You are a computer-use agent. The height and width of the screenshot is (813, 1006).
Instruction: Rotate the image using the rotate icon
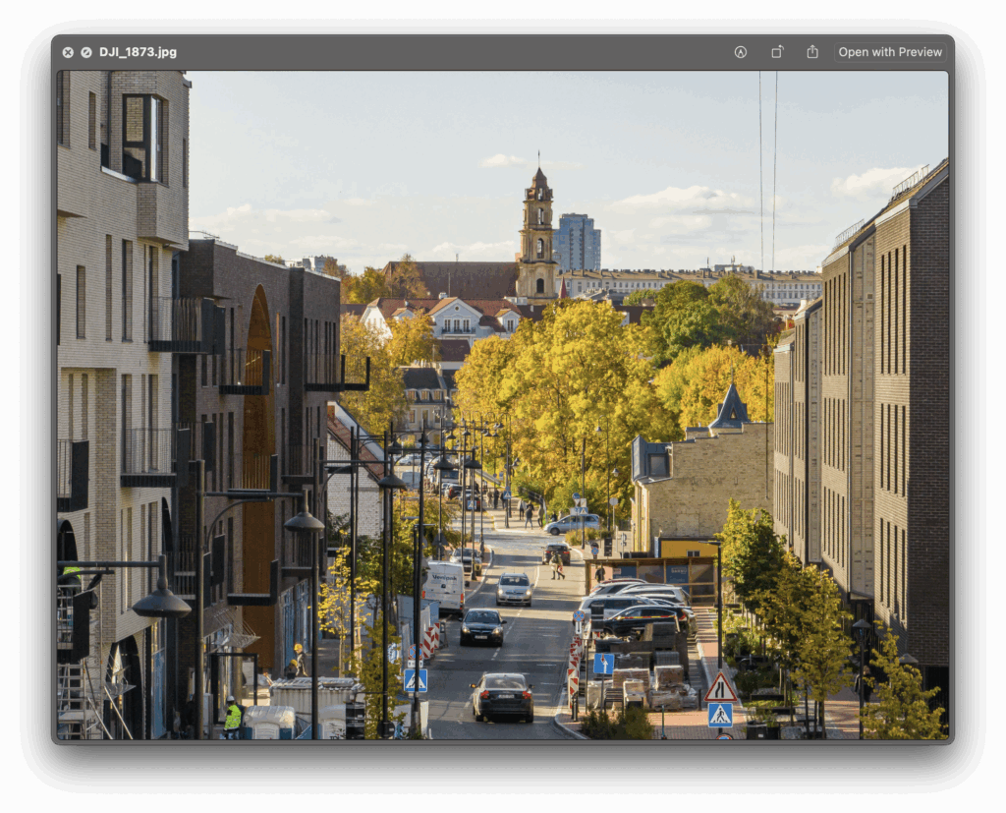tap(776, 52)
